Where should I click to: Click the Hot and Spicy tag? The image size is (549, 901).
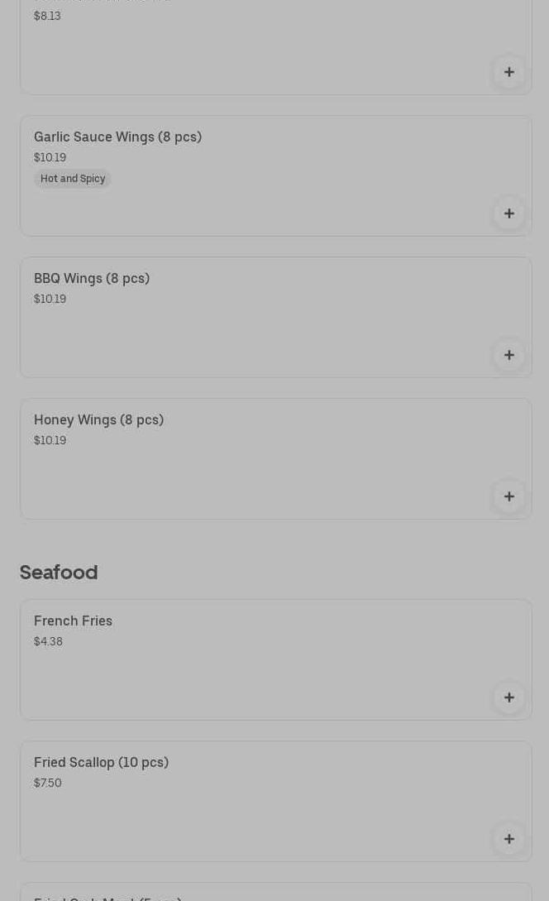73,179
